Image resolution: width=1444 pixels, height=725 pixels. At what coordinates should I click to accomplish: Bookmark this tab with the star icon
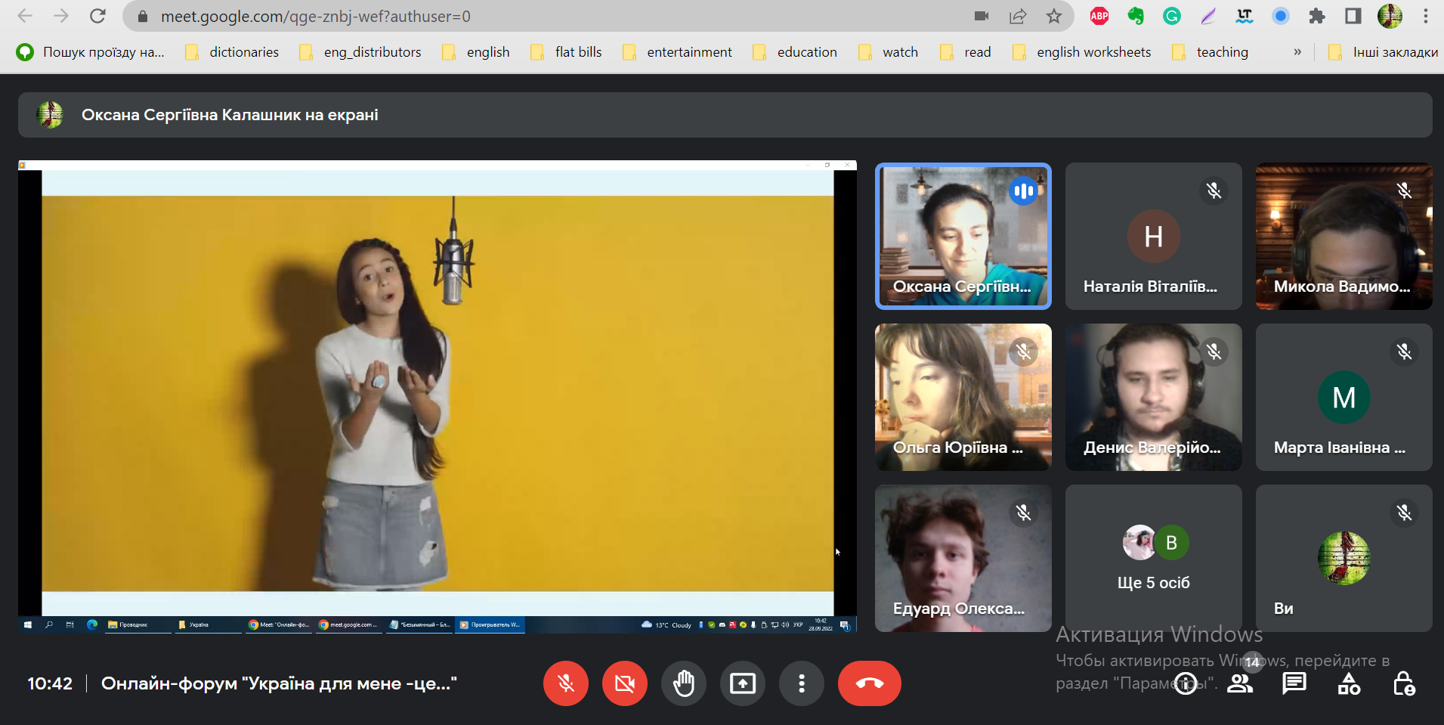tap(1054, 16)
